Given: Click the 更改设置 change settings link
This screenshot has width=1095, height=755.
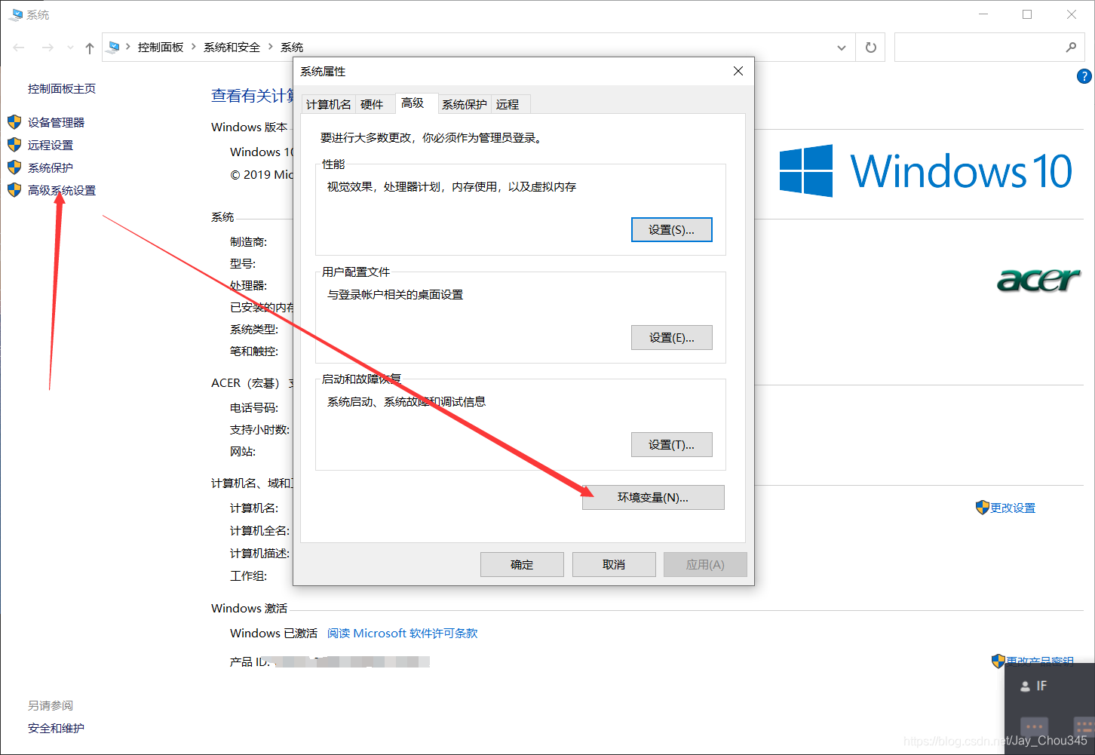Looking at the screenshot, I should [x=1013, y=508].
